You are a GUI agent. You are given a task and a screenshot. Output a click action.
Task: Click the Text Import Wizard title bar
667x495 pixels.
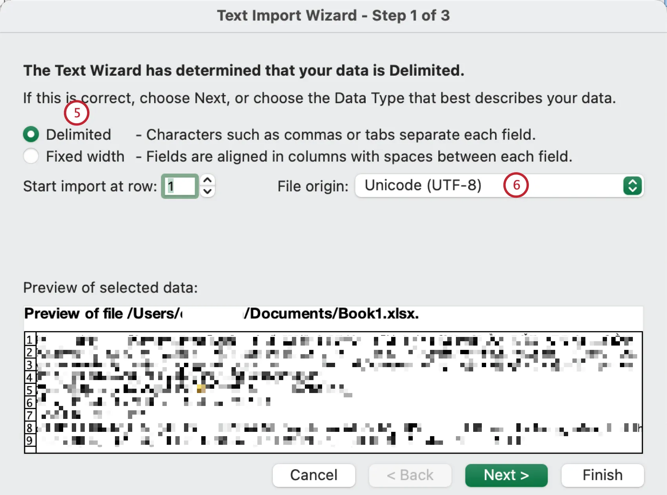(x=333, y=15)
